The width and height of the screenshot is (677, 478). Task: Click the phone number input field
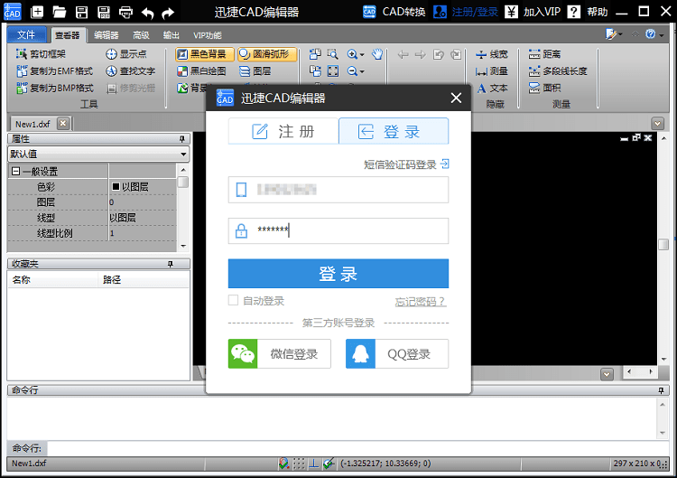[x=338, y=190]
